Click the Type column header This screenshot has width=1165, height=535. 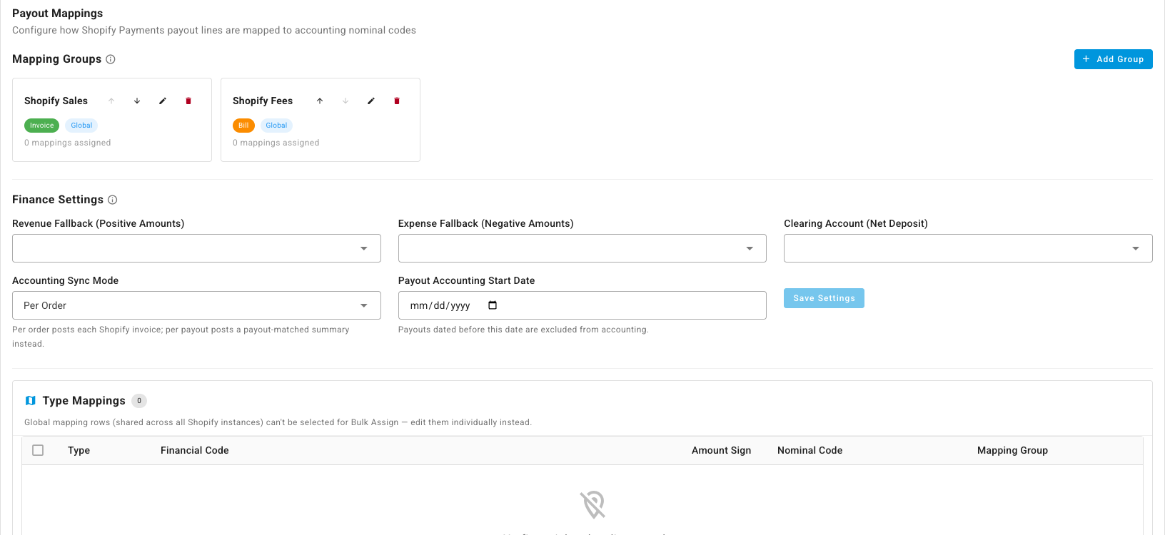(x=79, y=450)
